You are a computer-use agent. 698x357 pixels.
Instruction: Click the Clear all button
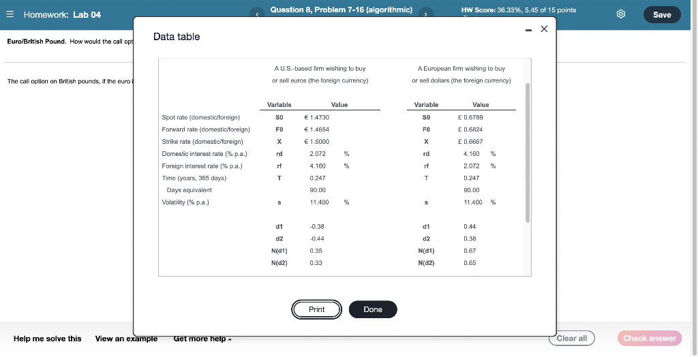(572, 339)
